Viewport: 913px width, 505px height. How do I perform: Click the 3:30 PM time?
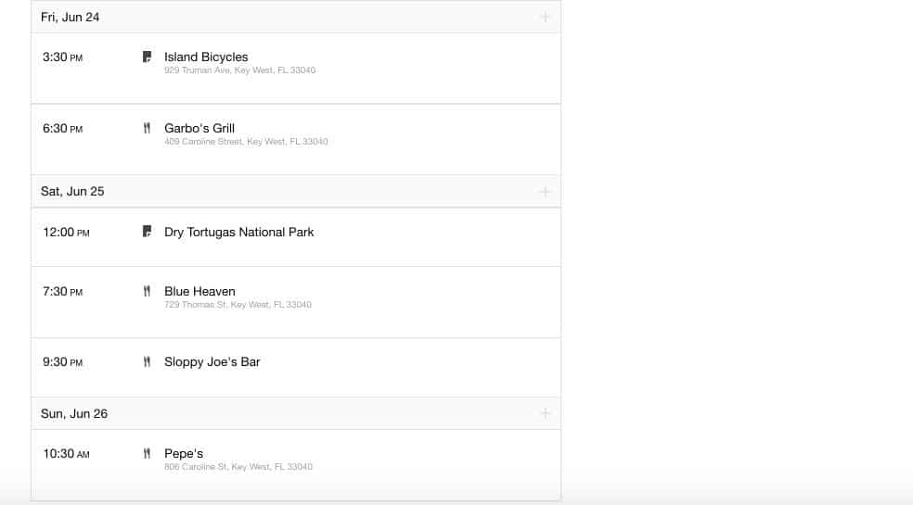[62, 57]
